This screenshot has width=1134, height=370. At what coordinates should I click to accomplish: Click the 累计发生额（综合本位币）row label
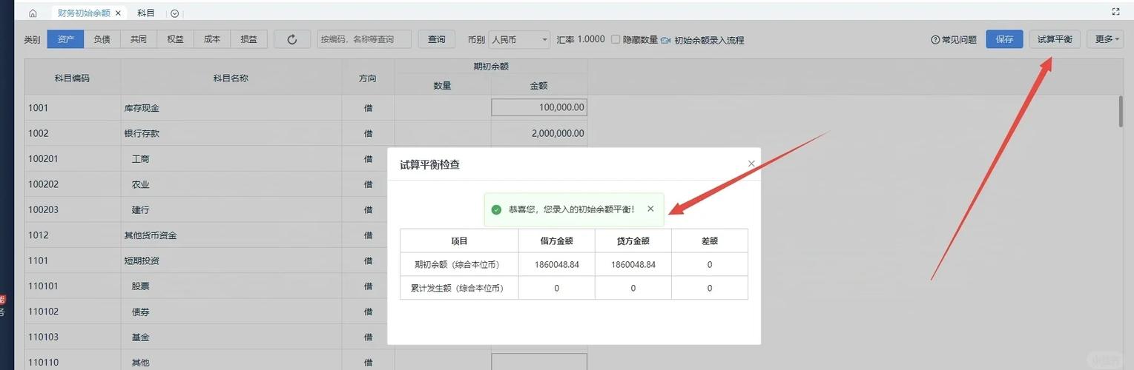459,288
